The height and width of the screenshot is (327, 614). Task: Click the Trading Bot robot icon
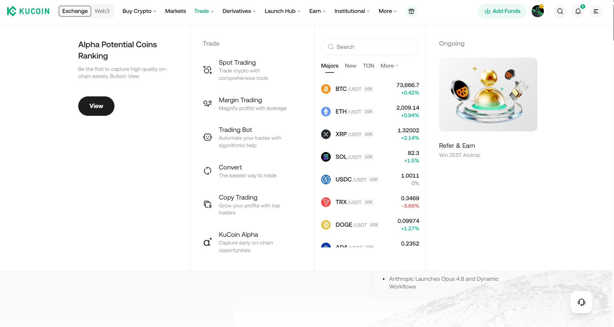208,137
